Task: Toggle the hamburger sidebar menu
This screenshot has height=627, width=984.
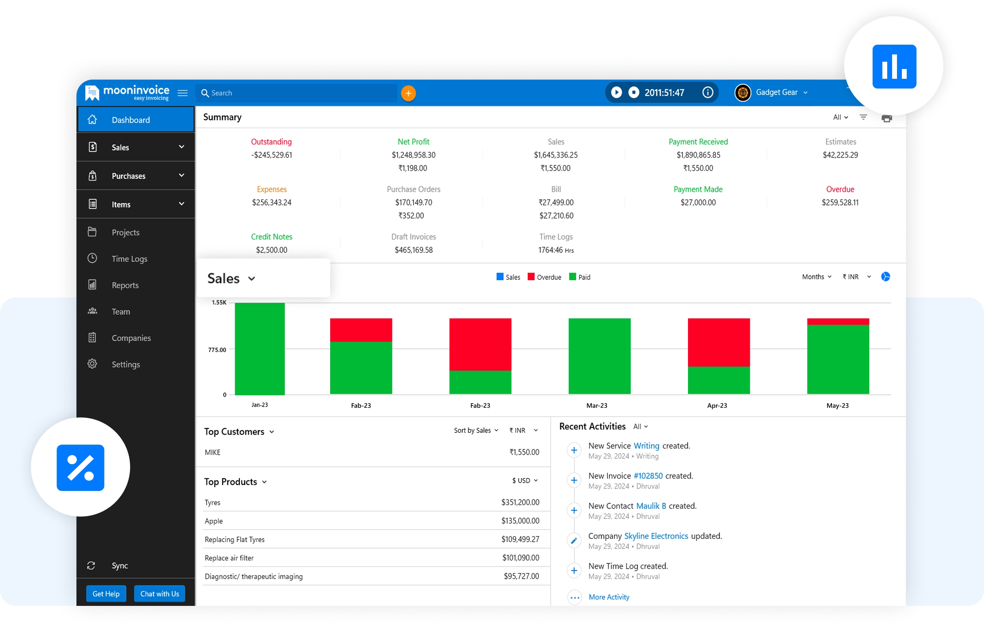Action: 183,93
